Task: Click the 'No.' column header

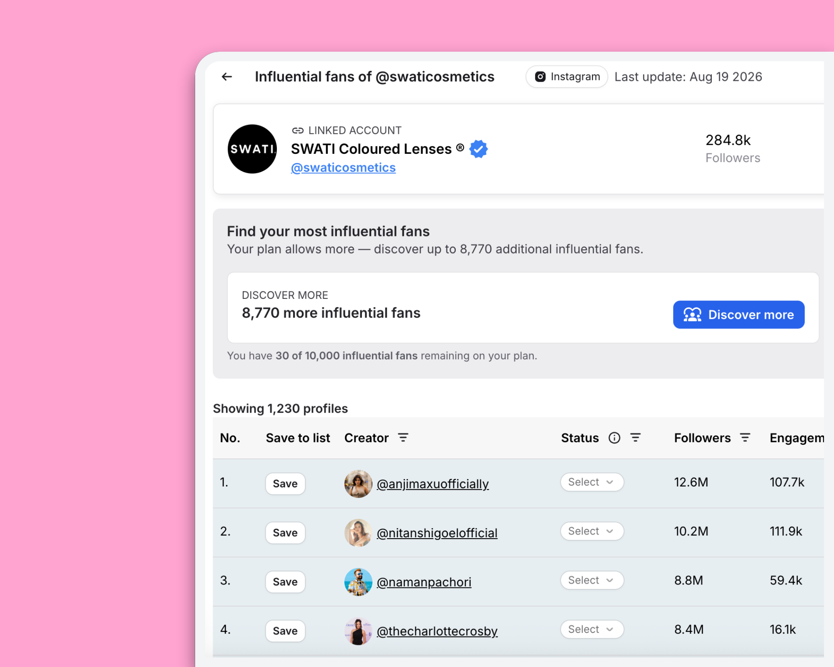Action: coord(230,438)
